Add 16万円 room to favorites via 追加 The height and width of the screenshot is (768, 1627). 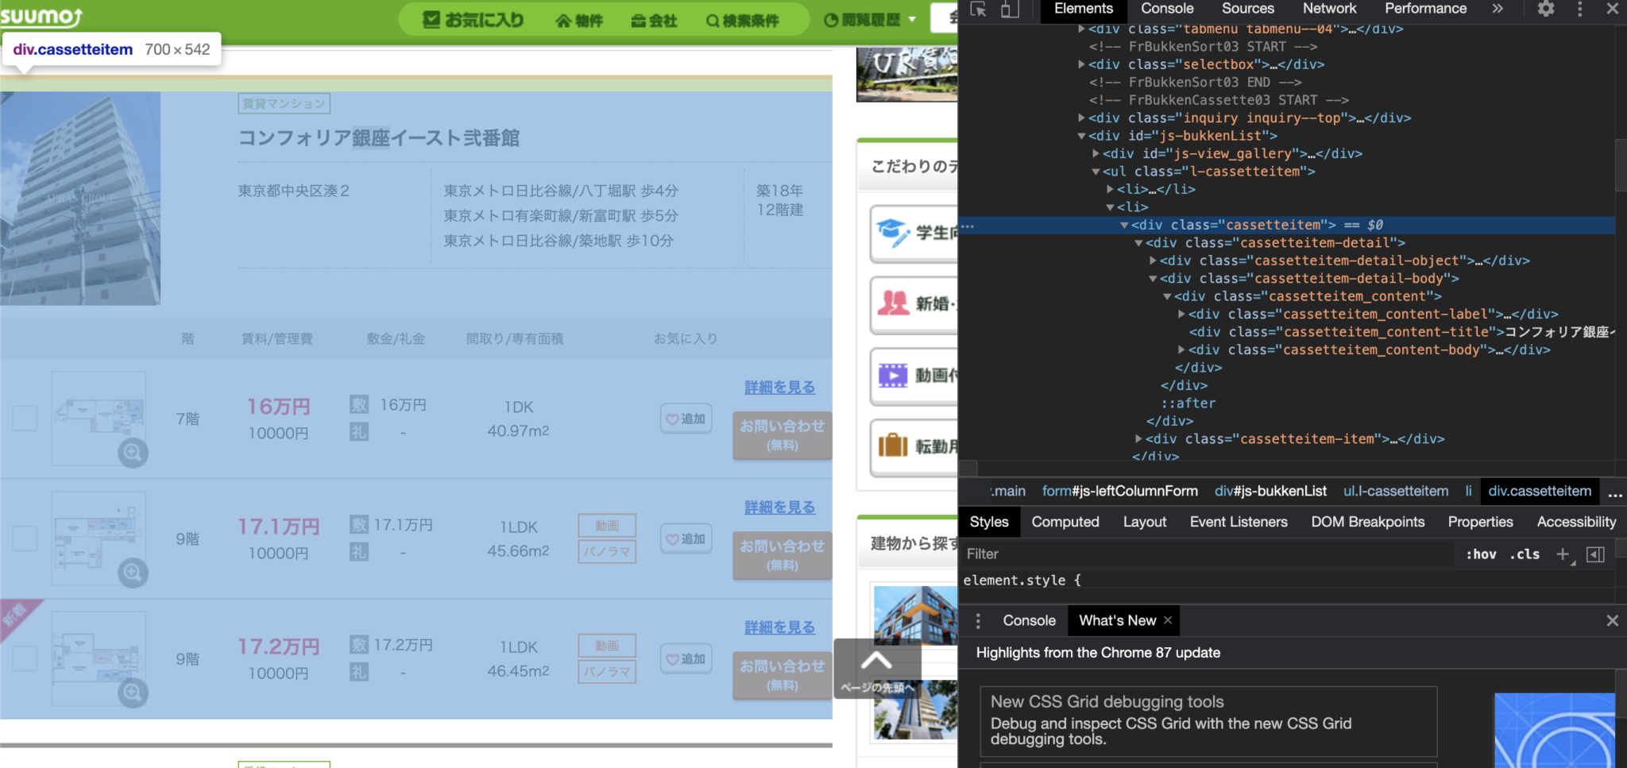click(686, 419)
